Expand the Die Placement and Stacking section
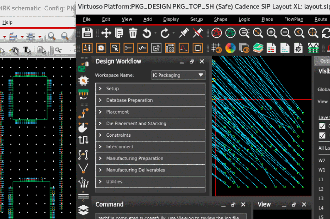Image resolution: width=330 pixels, height=219 pixels. pos(150,124)
